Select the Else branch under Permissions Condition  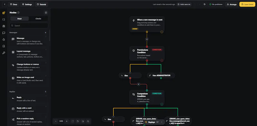coord(130,75)
